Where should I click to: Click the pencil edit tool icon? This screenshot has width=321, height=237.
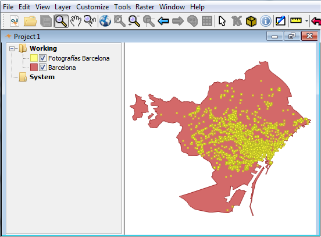[280, 21]
